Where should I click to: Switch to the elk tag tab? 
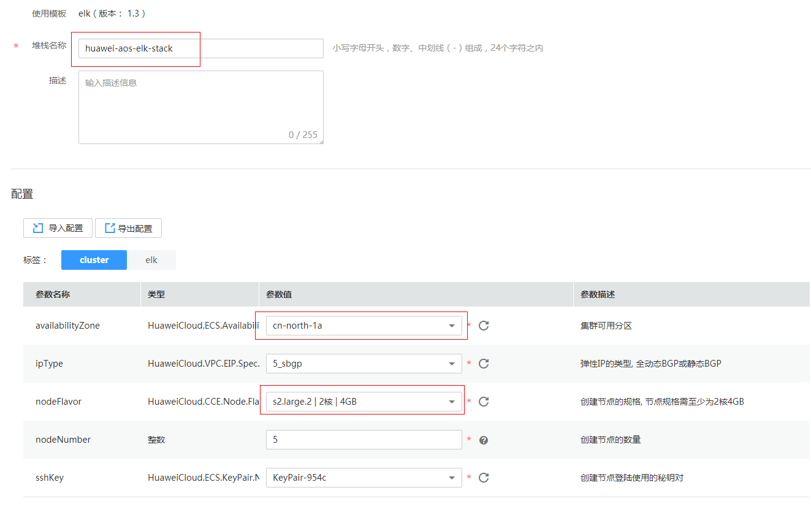point(151,260)
